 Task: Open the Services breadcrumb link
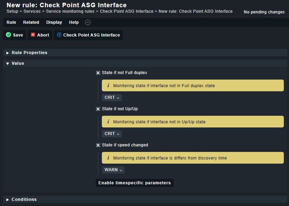click(32, 11)
